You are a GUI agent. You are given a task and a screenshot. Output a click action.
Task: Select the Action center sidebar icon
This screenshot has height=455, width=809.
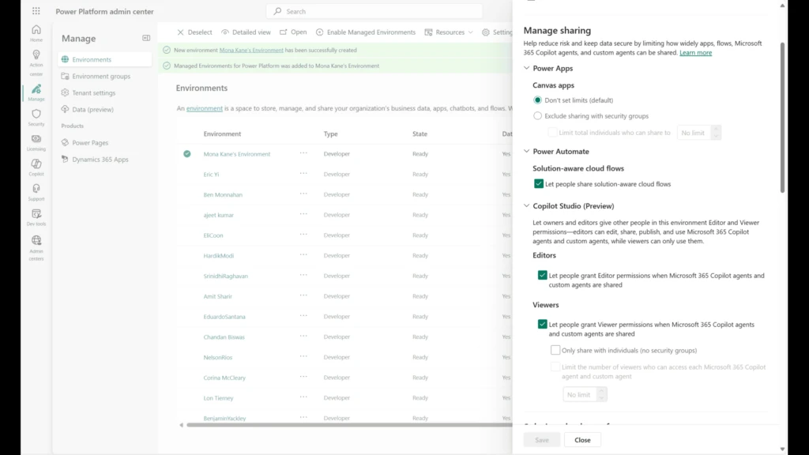click(x=36, y=54)
